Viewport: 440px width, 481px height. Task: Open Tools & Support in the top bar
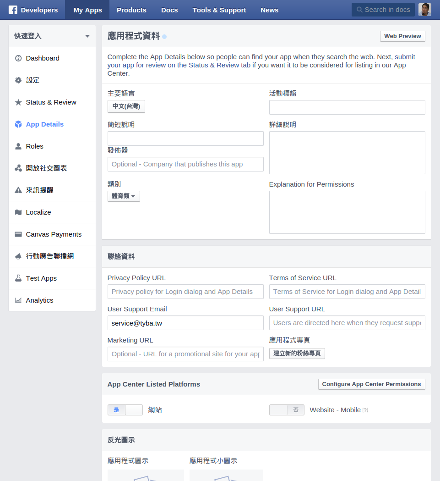pos(219,10)
